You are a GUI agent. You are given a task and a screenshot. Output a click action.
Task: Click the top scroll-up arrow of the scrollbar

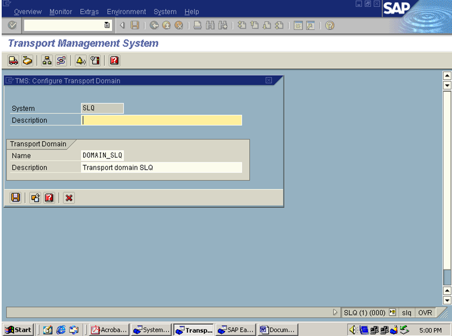[x=447, y=76]
